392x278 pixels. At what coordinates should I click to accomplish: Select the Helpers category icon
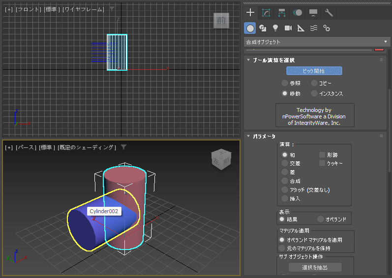(301, 28)
